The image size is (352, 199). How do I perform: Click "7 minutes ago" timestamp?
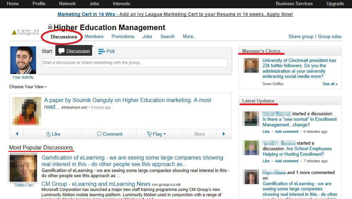315,161
